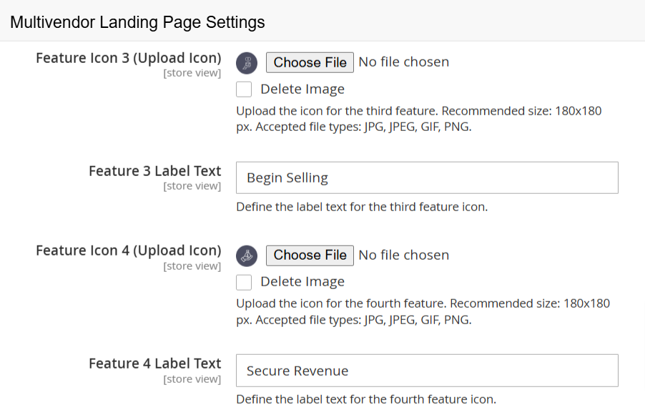645x415 pixels.
Task: Tick Delete Image checkbox under Feature Icon 3
Action: coord(244,89)
